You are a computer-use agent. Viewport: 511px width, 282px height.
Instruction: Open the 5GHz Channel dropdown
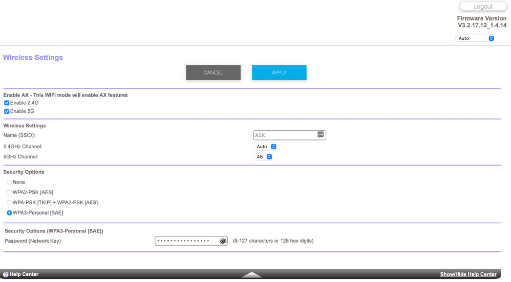click(x=263, y=157)
